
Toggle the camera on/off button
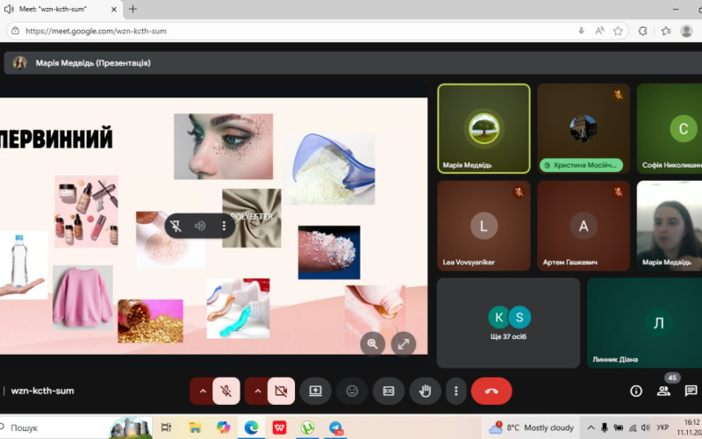coord(281,391)
